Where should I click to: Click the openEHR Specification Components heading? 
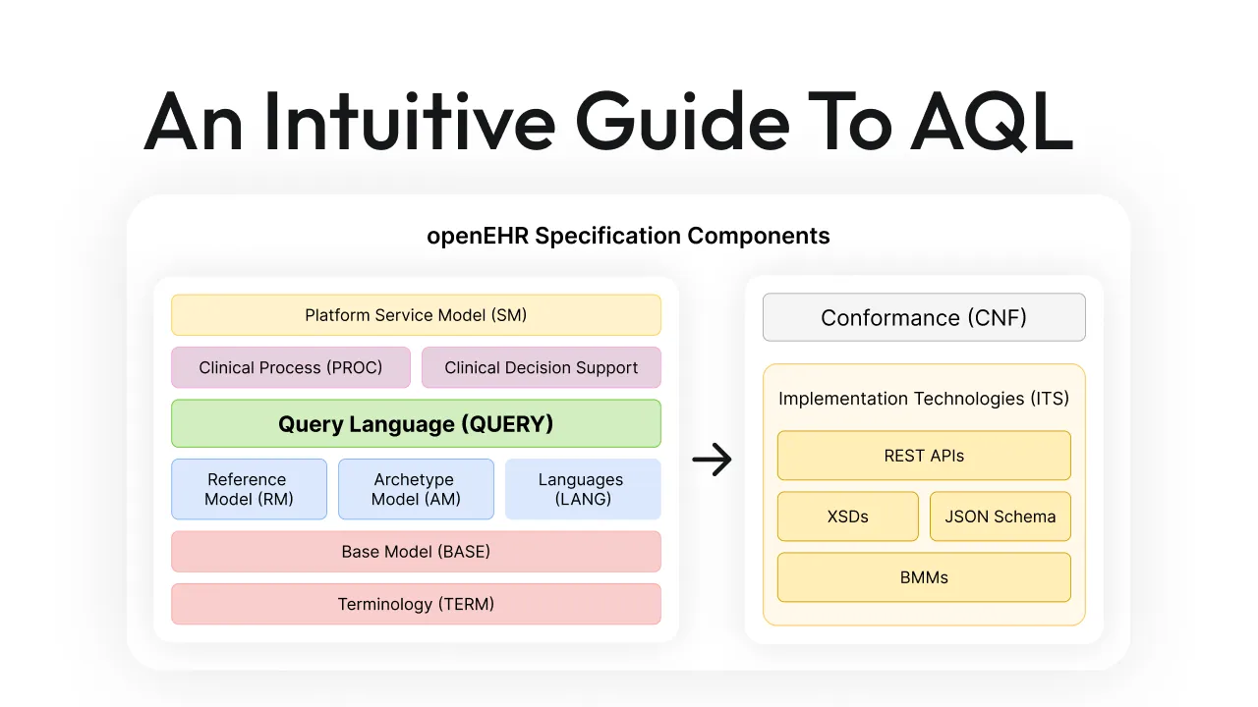coord(628,236)
